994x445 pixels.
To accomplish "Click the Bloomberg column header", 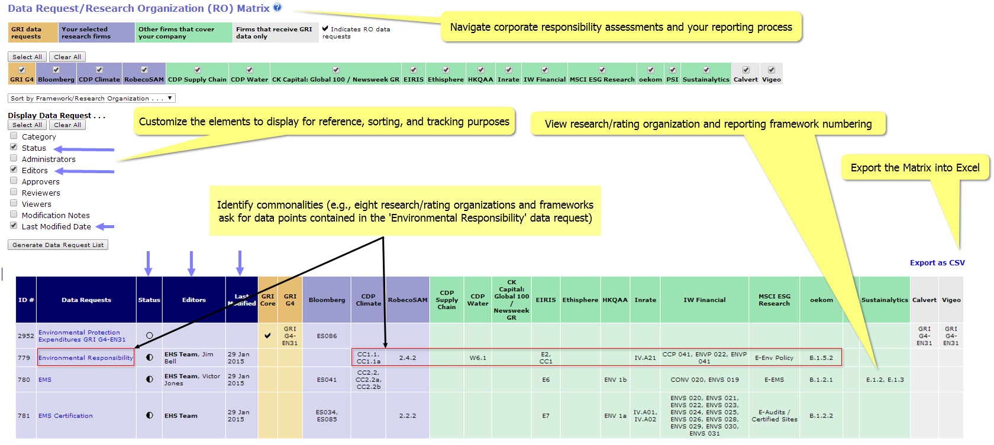I will (327, 300).
